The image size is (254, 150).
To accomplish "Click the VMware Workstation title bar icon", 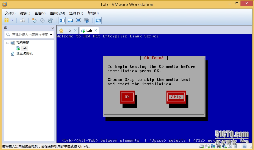I will tap(5, 4).
